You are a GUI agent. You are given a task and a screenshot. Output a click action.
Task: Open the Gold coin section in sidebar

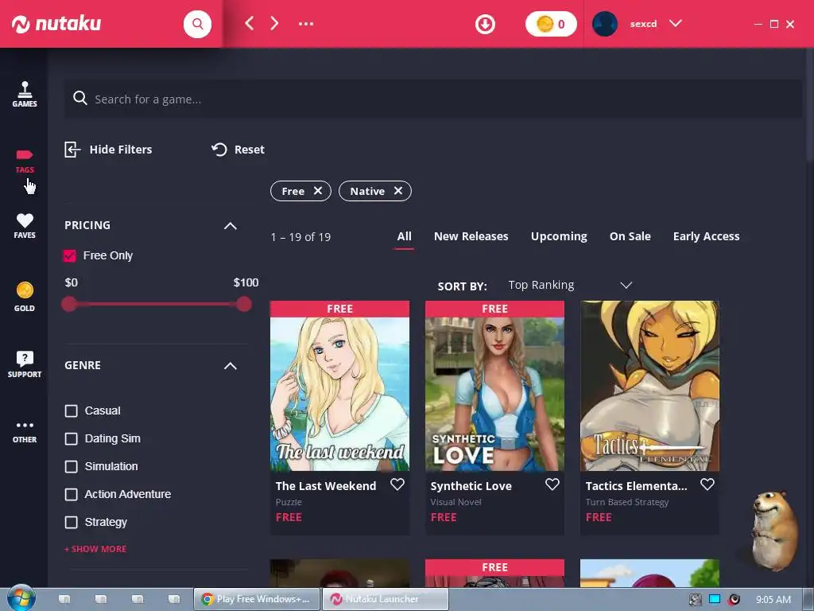coord(25,297)
